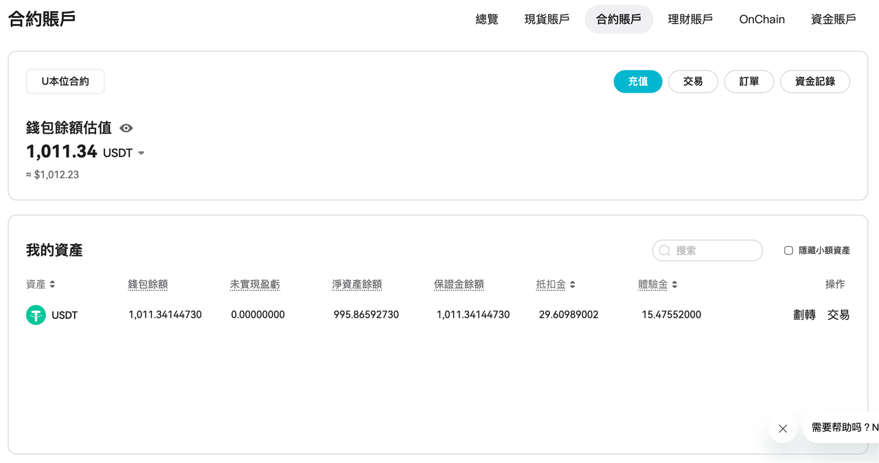Viewport: 879px width, 463px height.
Task: Switch to 總覽 tab
Action: click(487, 19)
